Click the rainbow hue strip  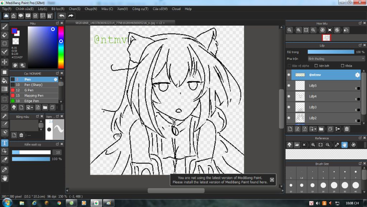[61, 47]
